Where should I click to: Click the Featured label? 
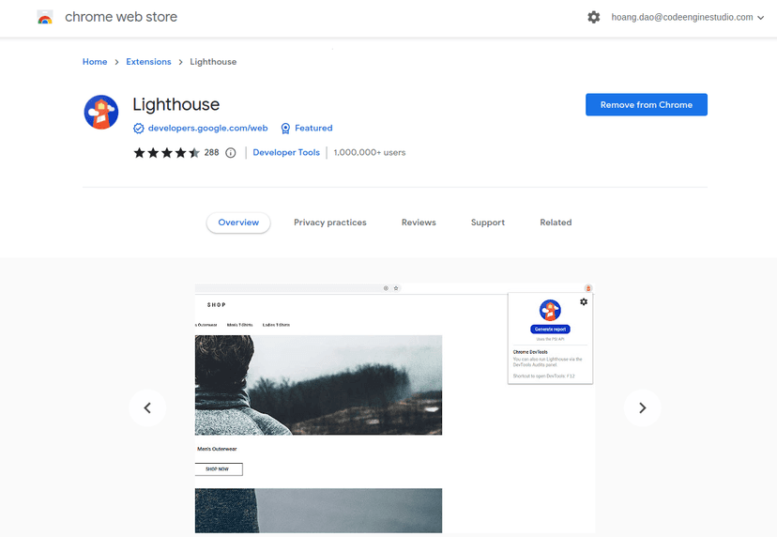click(313, 128)
